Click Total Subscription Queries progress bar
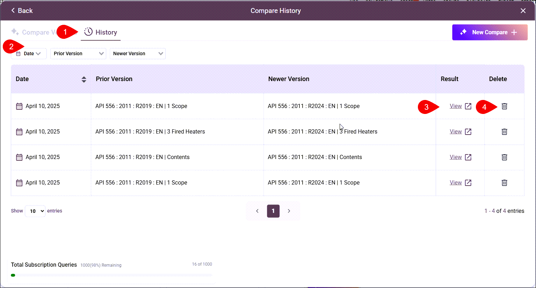This screenshot has height=288, width=536. [111, 275]
